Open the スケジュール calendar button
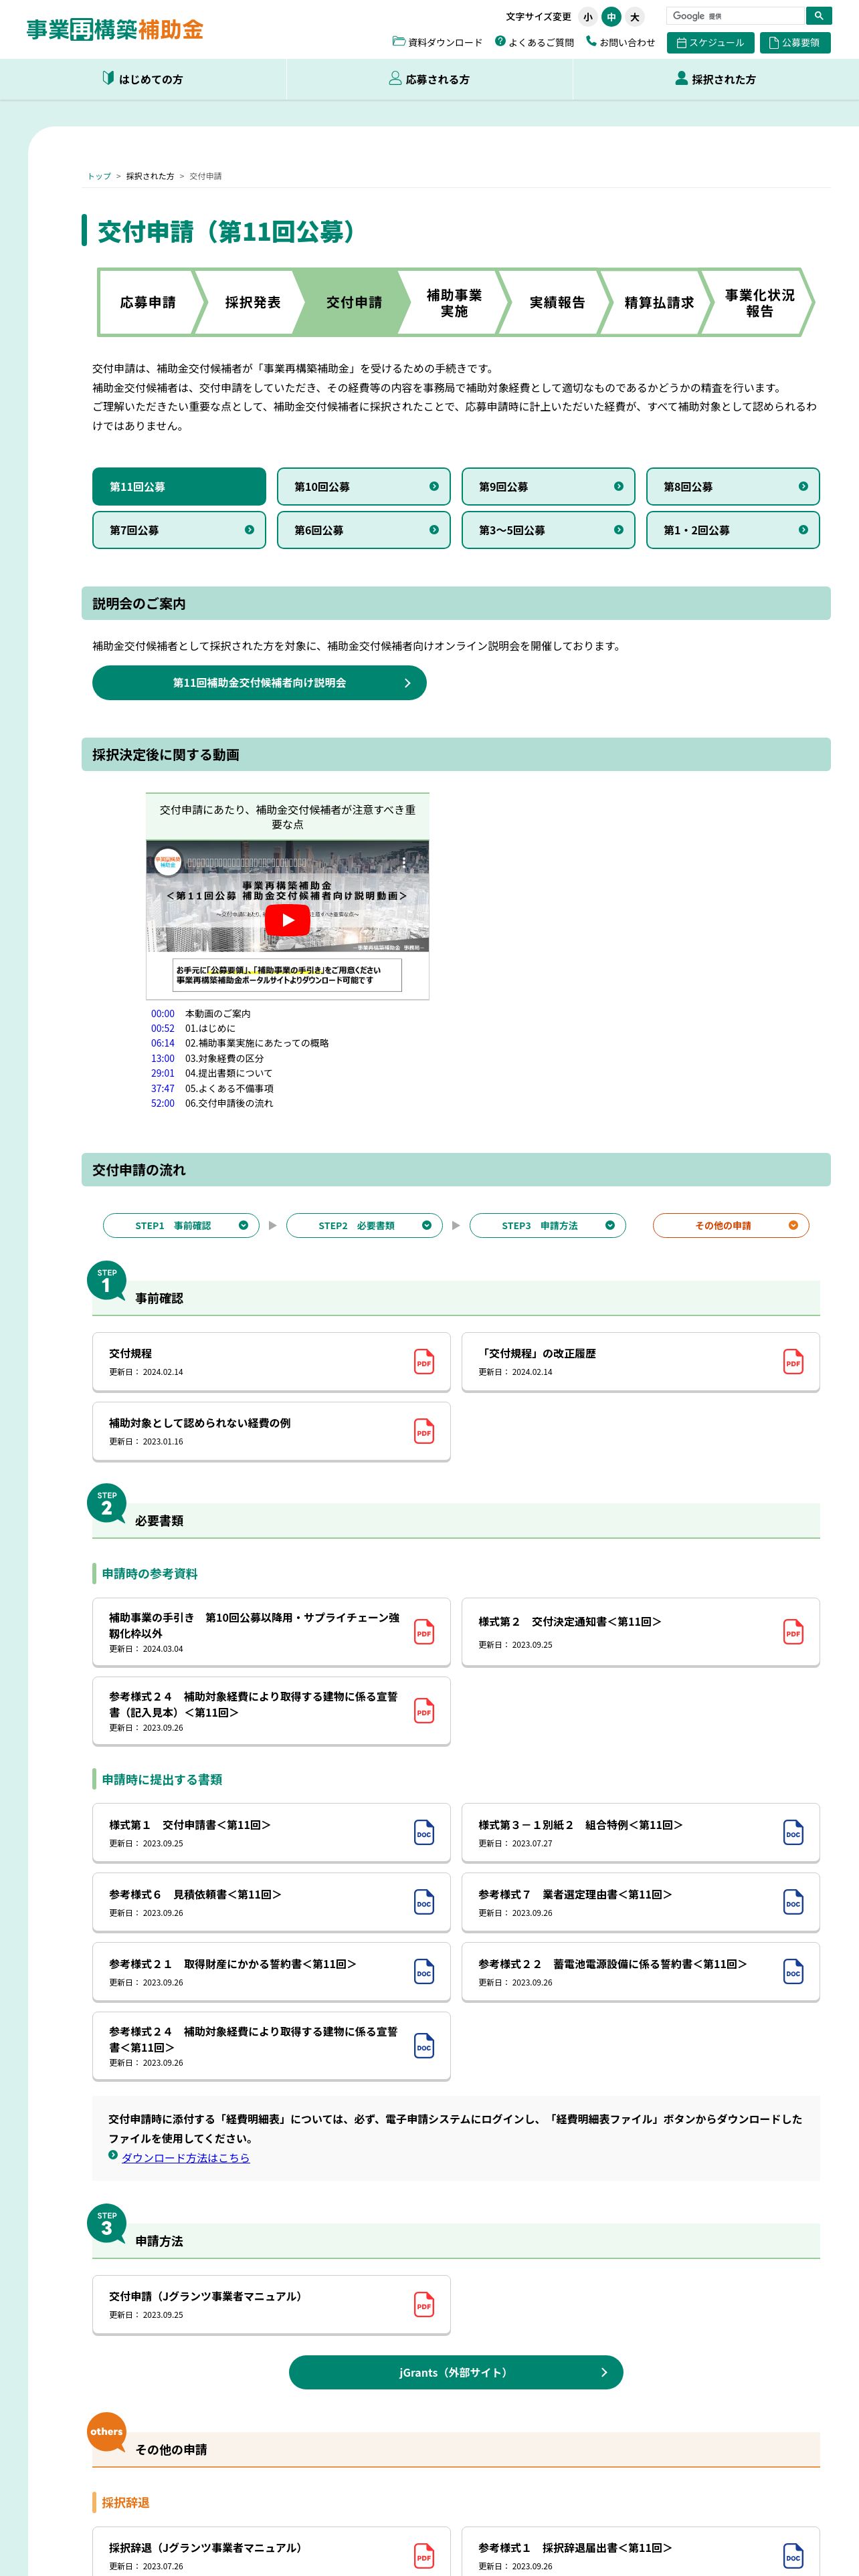This screenshot has width=859, height=2576. [710, 43]
